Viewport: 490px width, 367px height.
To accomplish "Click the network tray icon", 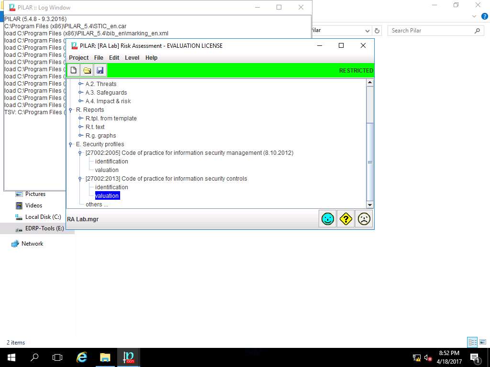I will 417,358.
